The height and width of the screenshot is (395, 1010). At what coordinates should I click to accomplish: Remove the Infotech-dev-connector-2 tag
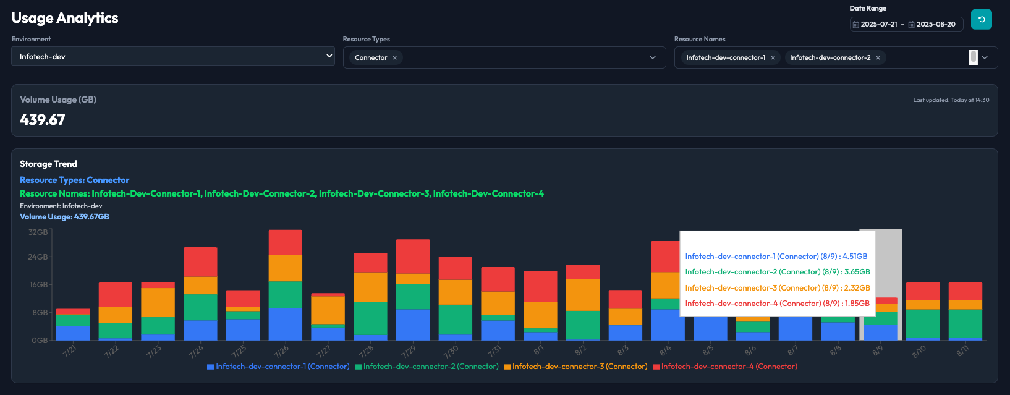(x=878, y=57)
